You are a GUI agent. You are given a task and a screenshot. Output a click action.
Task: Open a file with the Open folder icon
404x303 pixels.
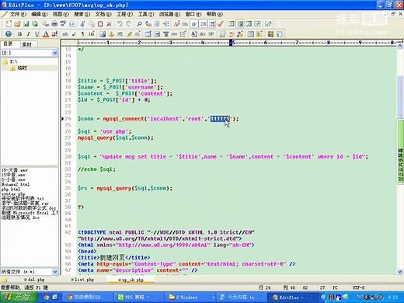(x=17, y=24)
